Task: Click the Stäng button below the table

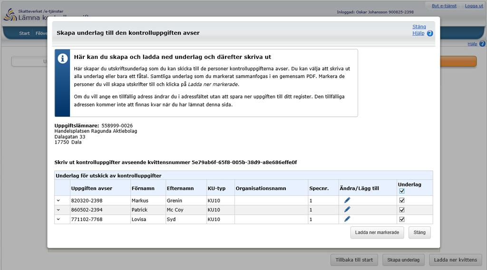Action: [x=419, y=232]
